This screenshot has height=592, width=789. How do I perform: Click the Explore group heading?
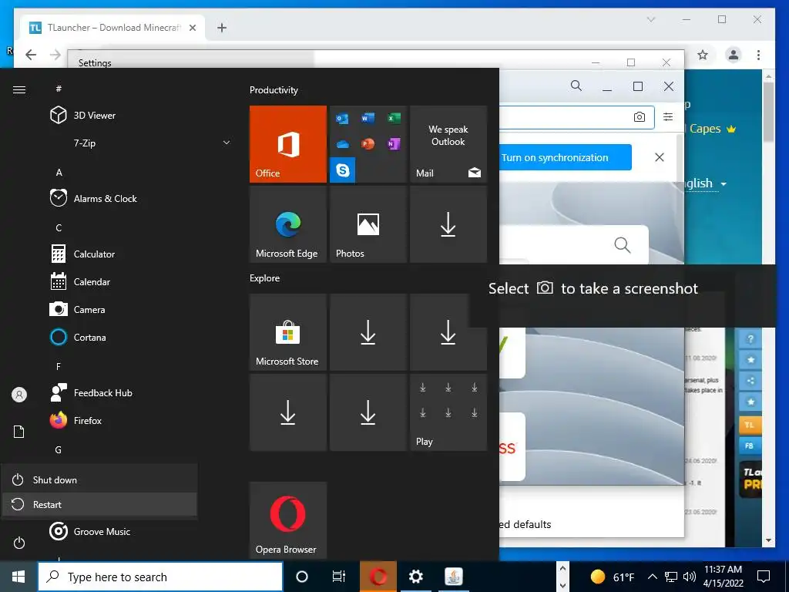[265, 277]
